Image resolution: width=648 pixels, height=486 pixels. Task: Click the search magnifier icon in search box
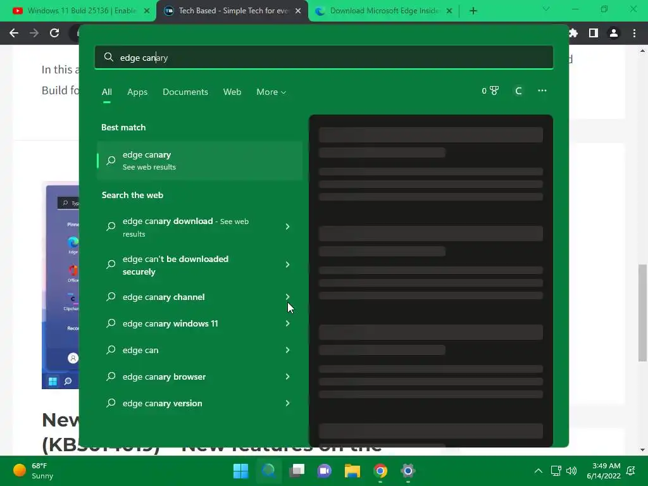[109, 57]
